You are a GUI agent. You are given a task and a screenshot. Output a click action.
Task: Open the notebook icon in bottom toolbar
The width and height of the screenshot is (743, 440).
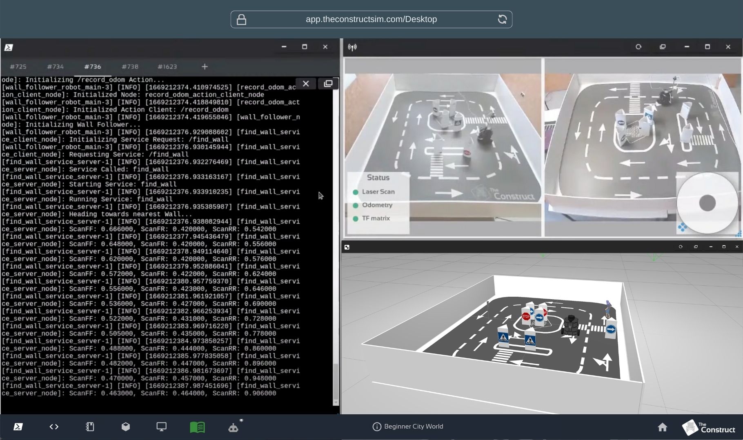(90, 427)
